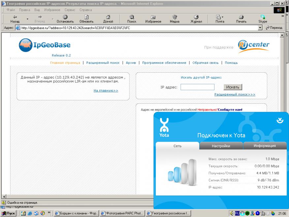Screen dimensions: 289x217
Task: Close the Yota connection window
Action: 280,121
